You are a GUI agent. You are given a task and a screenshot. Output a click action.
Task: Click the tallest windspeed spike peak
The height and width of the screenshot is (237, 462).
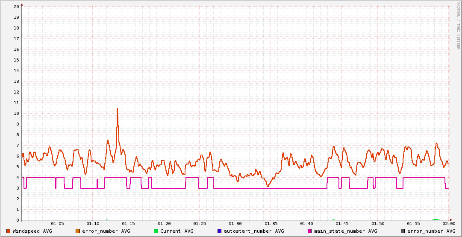click(117, 108)
